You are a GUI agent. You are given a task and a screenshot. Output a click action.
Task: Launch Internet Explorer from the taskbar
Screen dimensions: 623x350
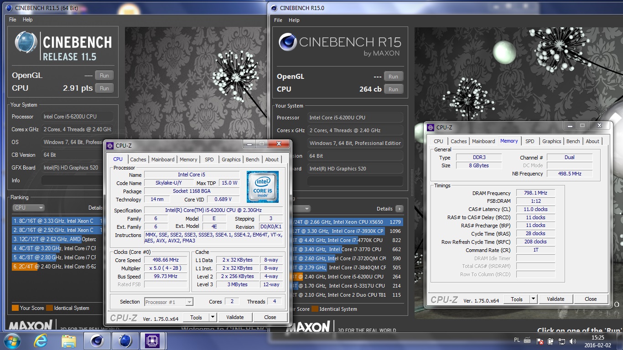click(41, 341)
